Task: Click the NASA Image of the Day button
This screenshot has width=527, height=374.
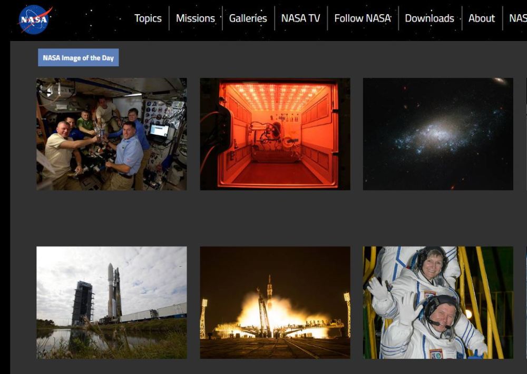Action: pos(78,58)
